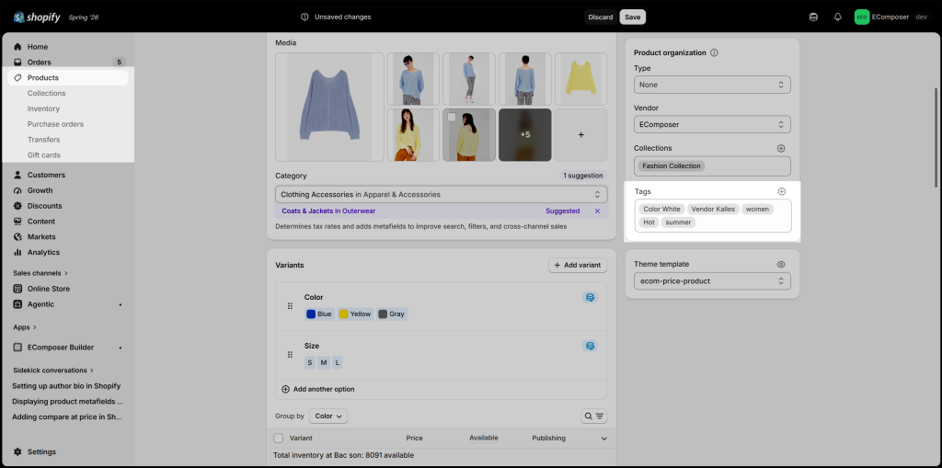This screenshot has height=468, width=942.
Task: Open the Sidekick assistant icon in top bar
Action: pyautogui.click(x=813, y=17)
